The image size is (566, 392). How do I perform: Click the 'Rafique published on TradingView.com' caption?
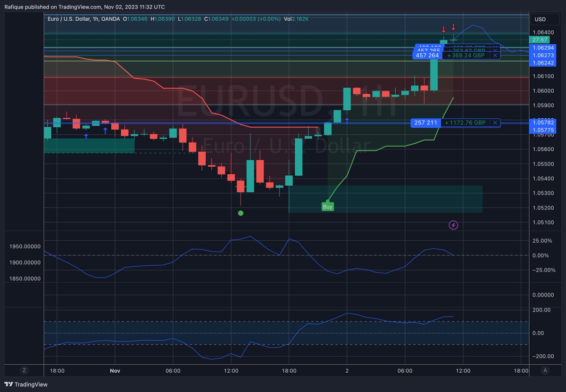[53, 7]
